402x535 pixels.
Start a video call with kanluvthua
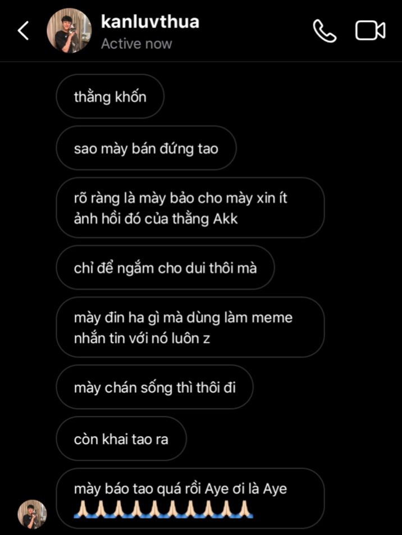click(371, 31)
